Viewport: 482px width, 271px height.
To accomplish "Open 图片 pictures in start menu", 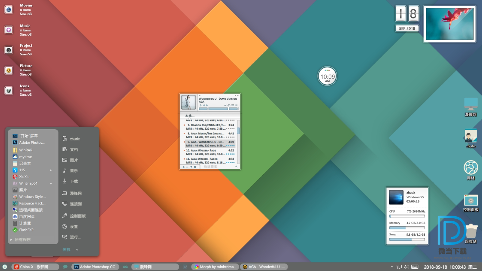I will click(70, 160).
